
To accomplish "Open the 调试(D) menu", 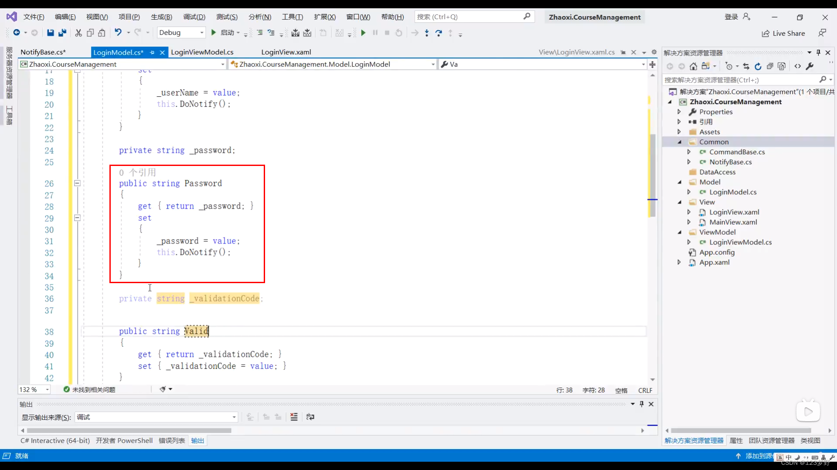I will pyautogui.click(x=194, y=17).
